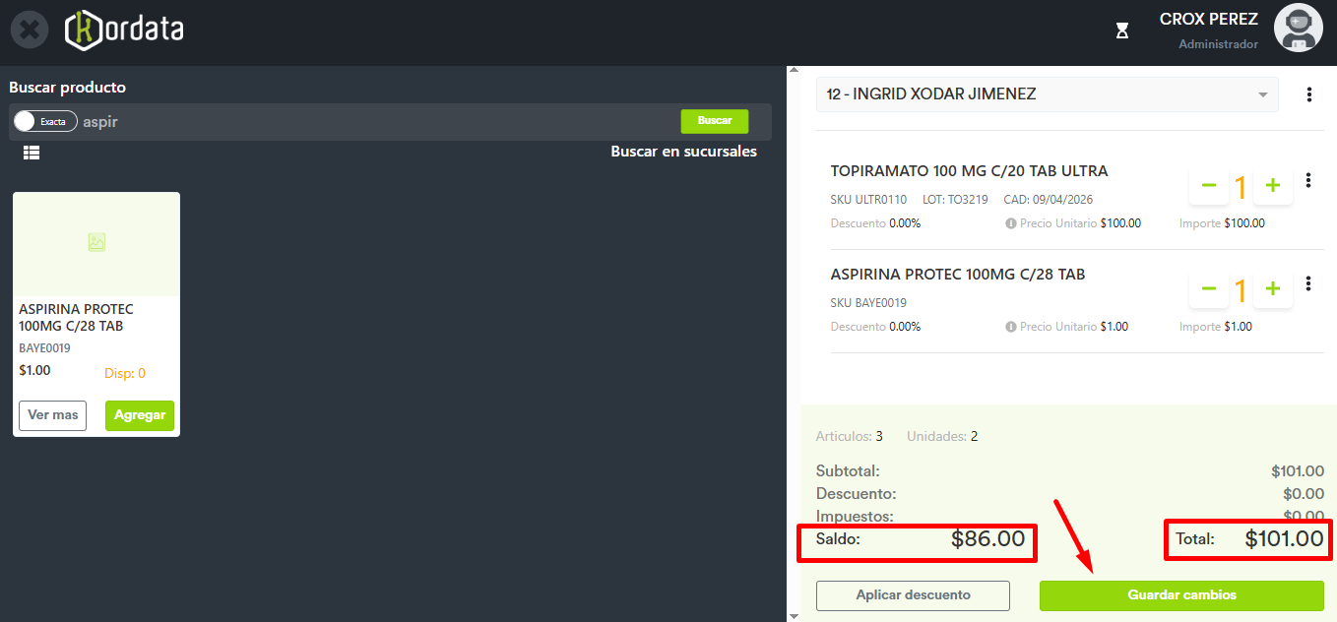
Task: Click the round X close icon
Action: (x=30, y=31)
